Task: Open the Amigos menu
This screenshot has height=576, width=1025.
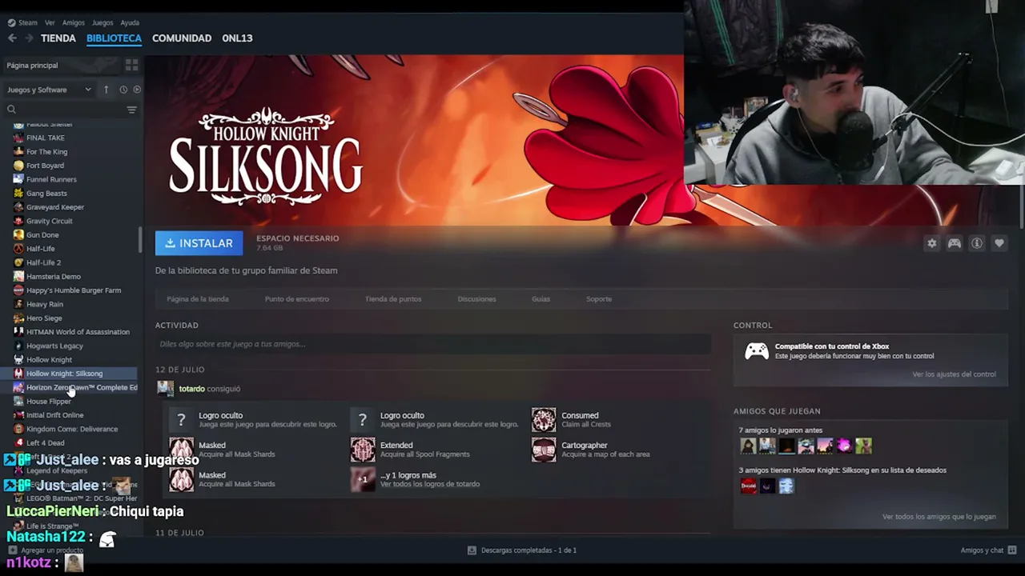Action: [74, 22]
